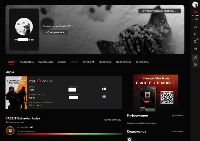Open notifications bell in right sidebar
Viewport: 200px width, 141px height.
195,34
